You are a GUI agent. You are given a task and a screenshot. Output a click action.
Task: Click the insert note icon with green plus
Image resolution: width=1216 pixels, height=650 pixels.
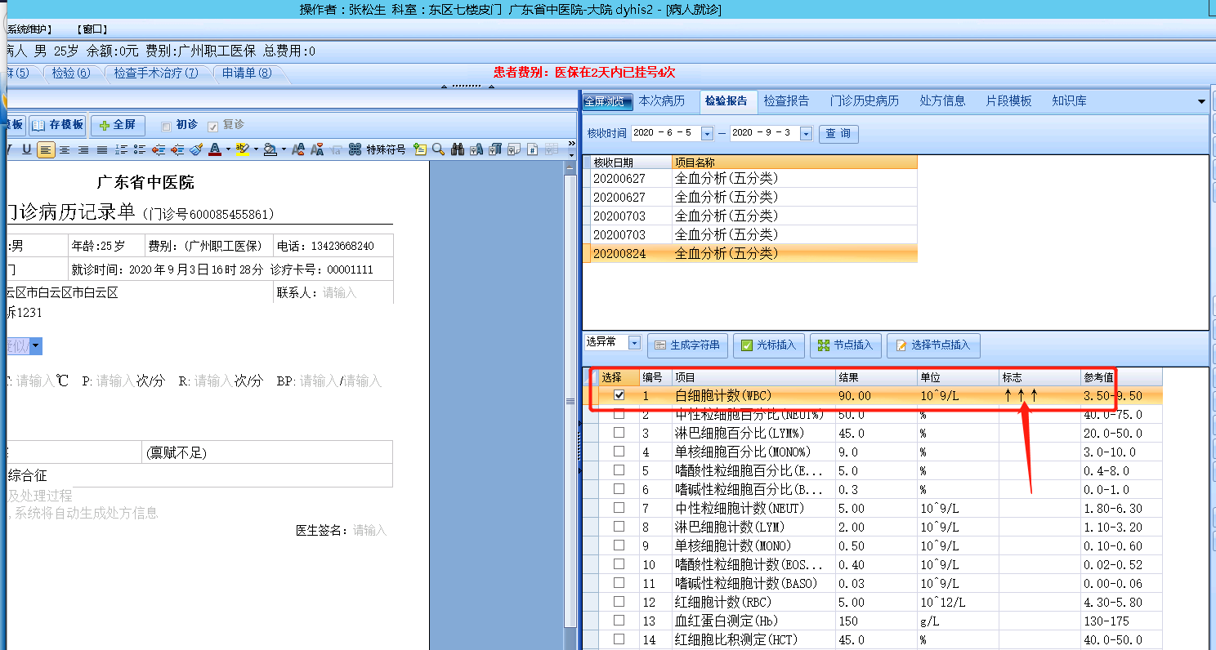click(x=420, y=149)
